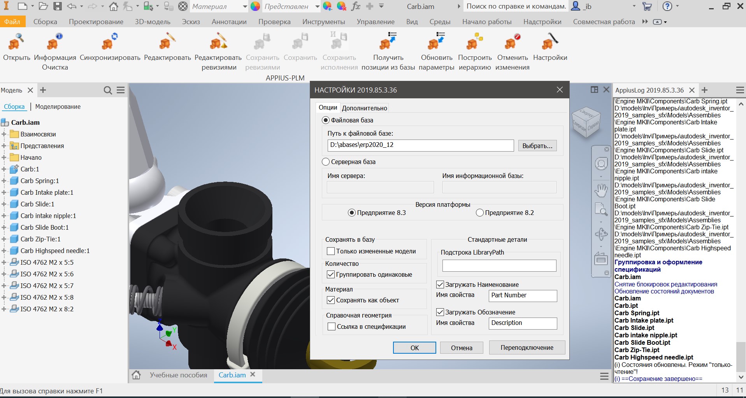Expand the Взаимосвязи folder

click(4, 134)
